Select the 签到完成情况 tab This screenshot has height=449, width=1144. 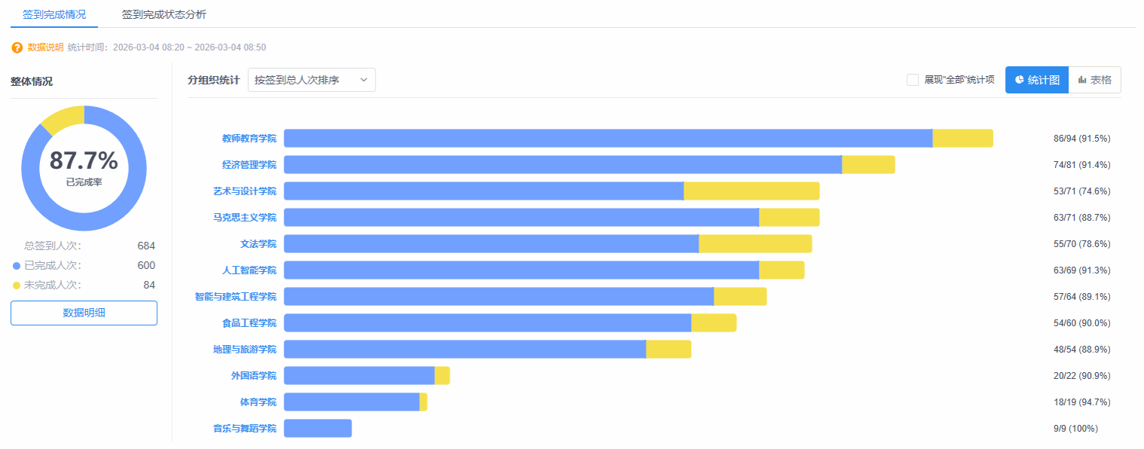(x=54, y=14)
